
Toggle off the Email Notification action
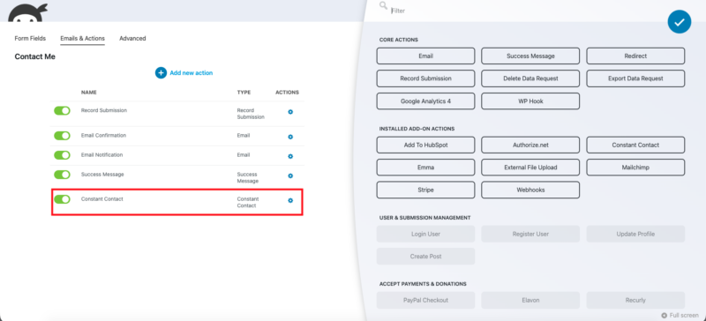62,155
